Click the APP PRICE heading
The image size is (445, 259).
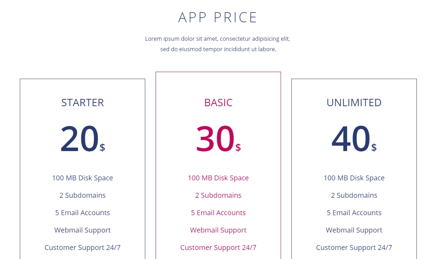tap(218, 18)
